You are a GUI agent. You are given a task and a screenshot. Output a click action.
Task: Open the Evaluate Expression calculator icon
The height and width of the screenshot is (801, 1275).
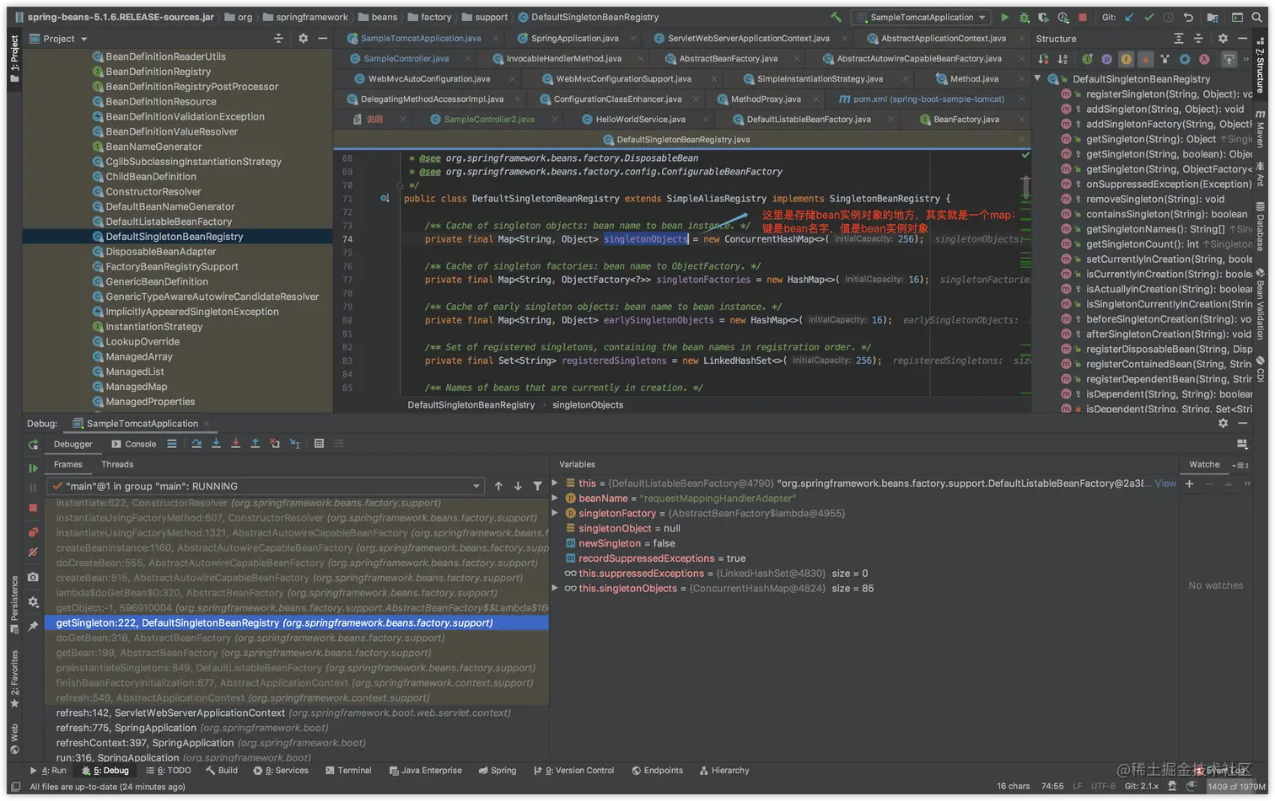pos(319,444)
